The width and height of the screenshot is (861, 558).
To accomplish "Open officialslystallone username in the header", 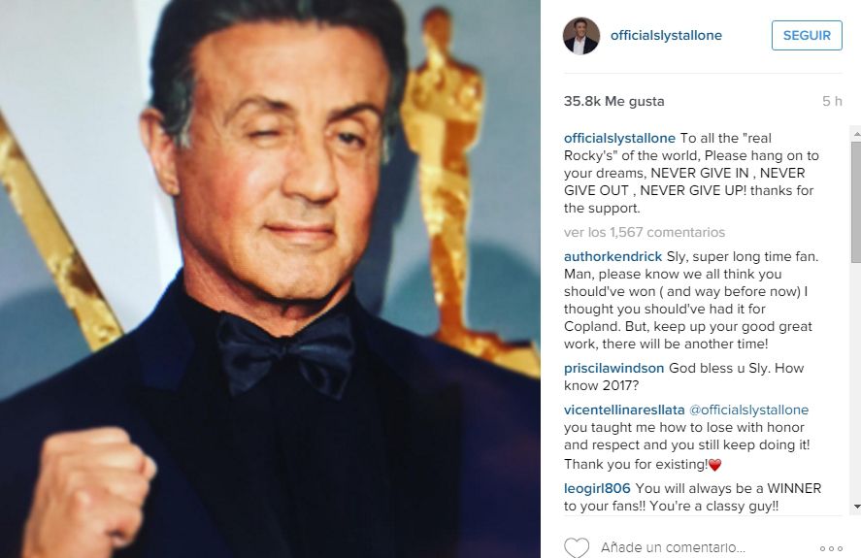I will click(x=666, y=35).
